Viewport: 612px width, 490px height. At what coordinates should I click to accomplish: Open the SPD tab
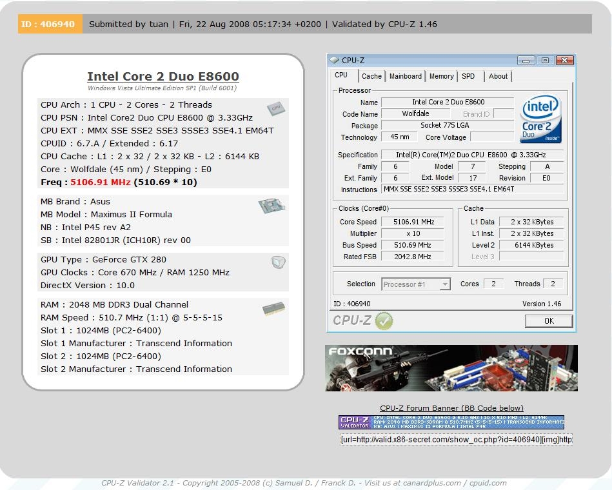[468, 76]
